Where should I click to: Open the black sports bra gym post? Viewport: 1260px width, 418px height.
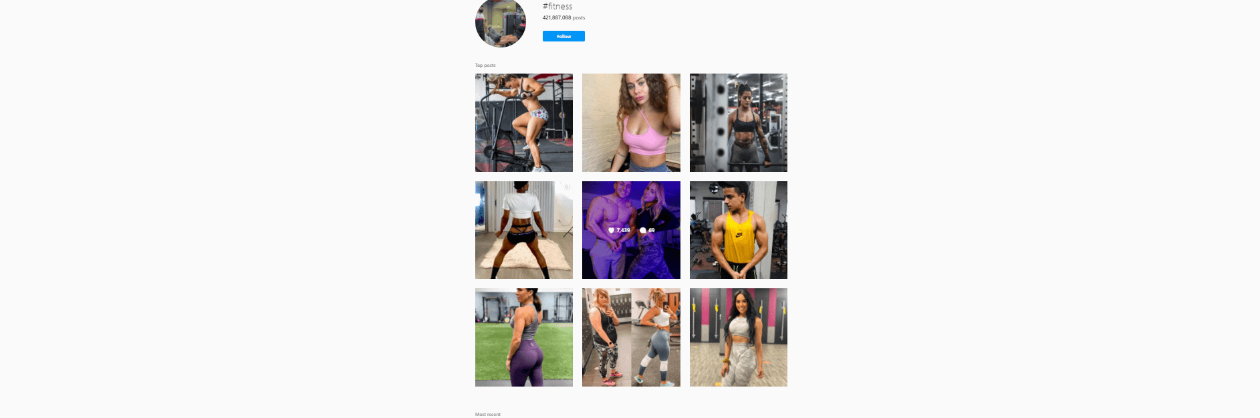(739, 122)
